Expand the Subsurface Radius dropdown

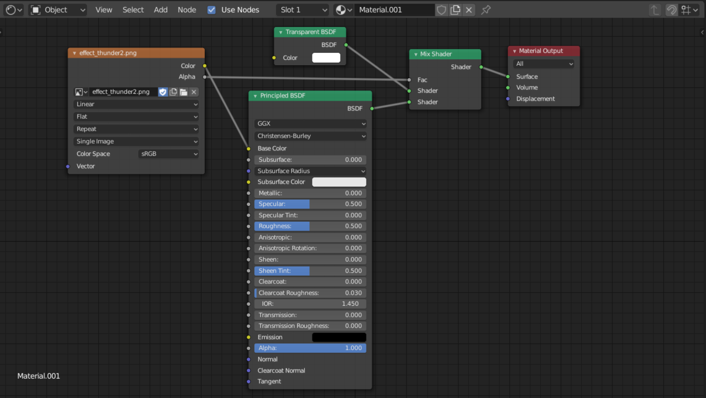(x=311, y=171)
